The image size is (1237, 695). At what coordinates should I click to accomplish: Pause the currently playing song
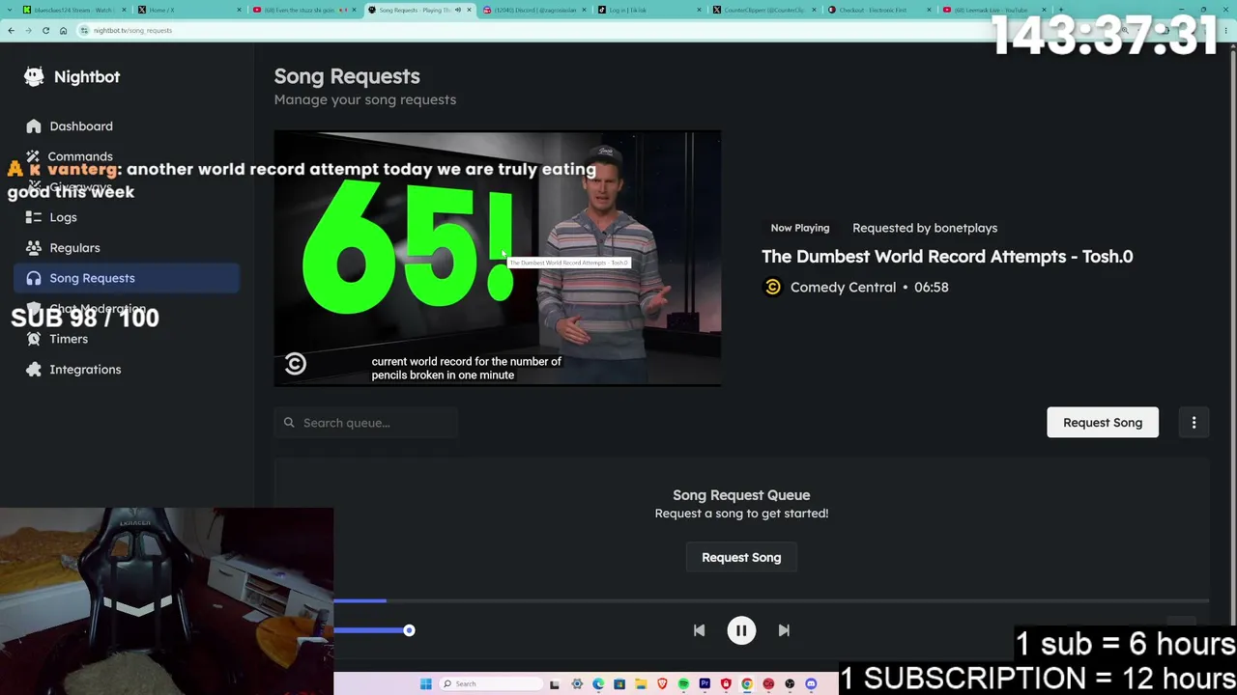pos(741,630)
